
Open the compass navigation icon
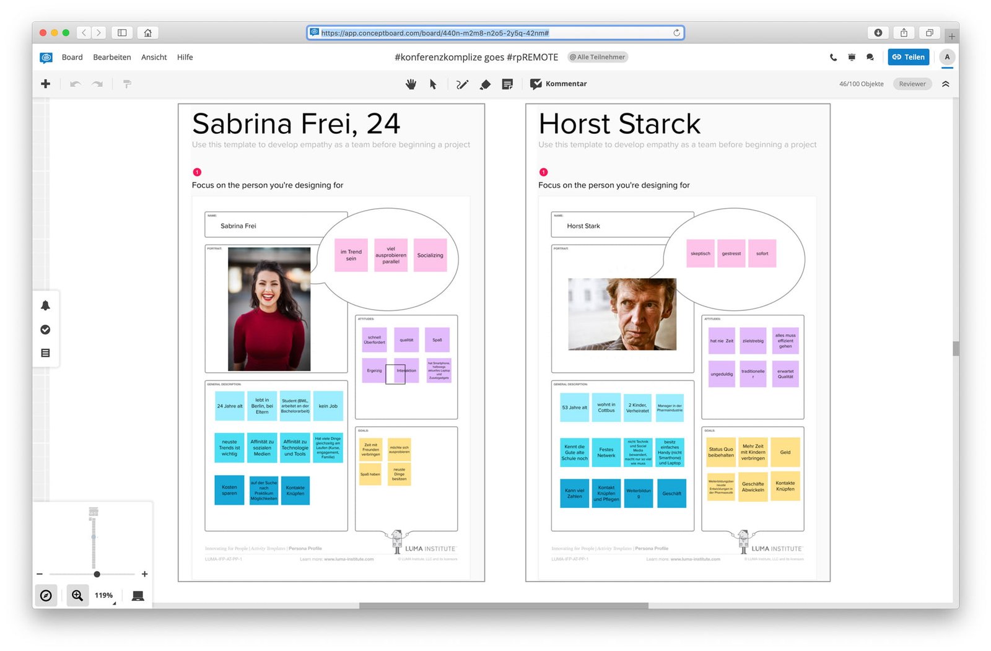click(x=46, y=595)
